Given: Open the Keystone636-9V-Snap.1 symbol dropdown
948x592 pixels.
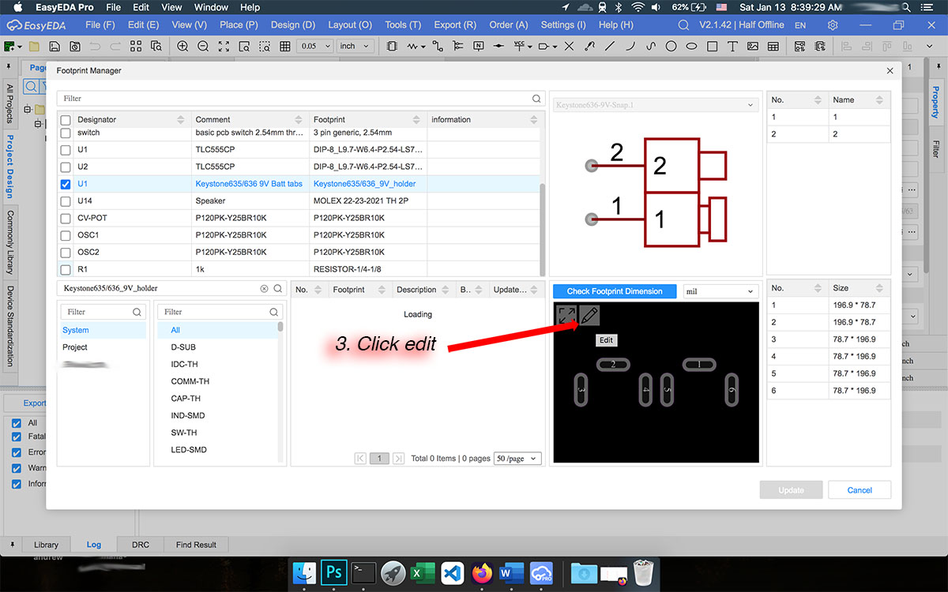Looking at the screenshot, I should coord(655,105).
